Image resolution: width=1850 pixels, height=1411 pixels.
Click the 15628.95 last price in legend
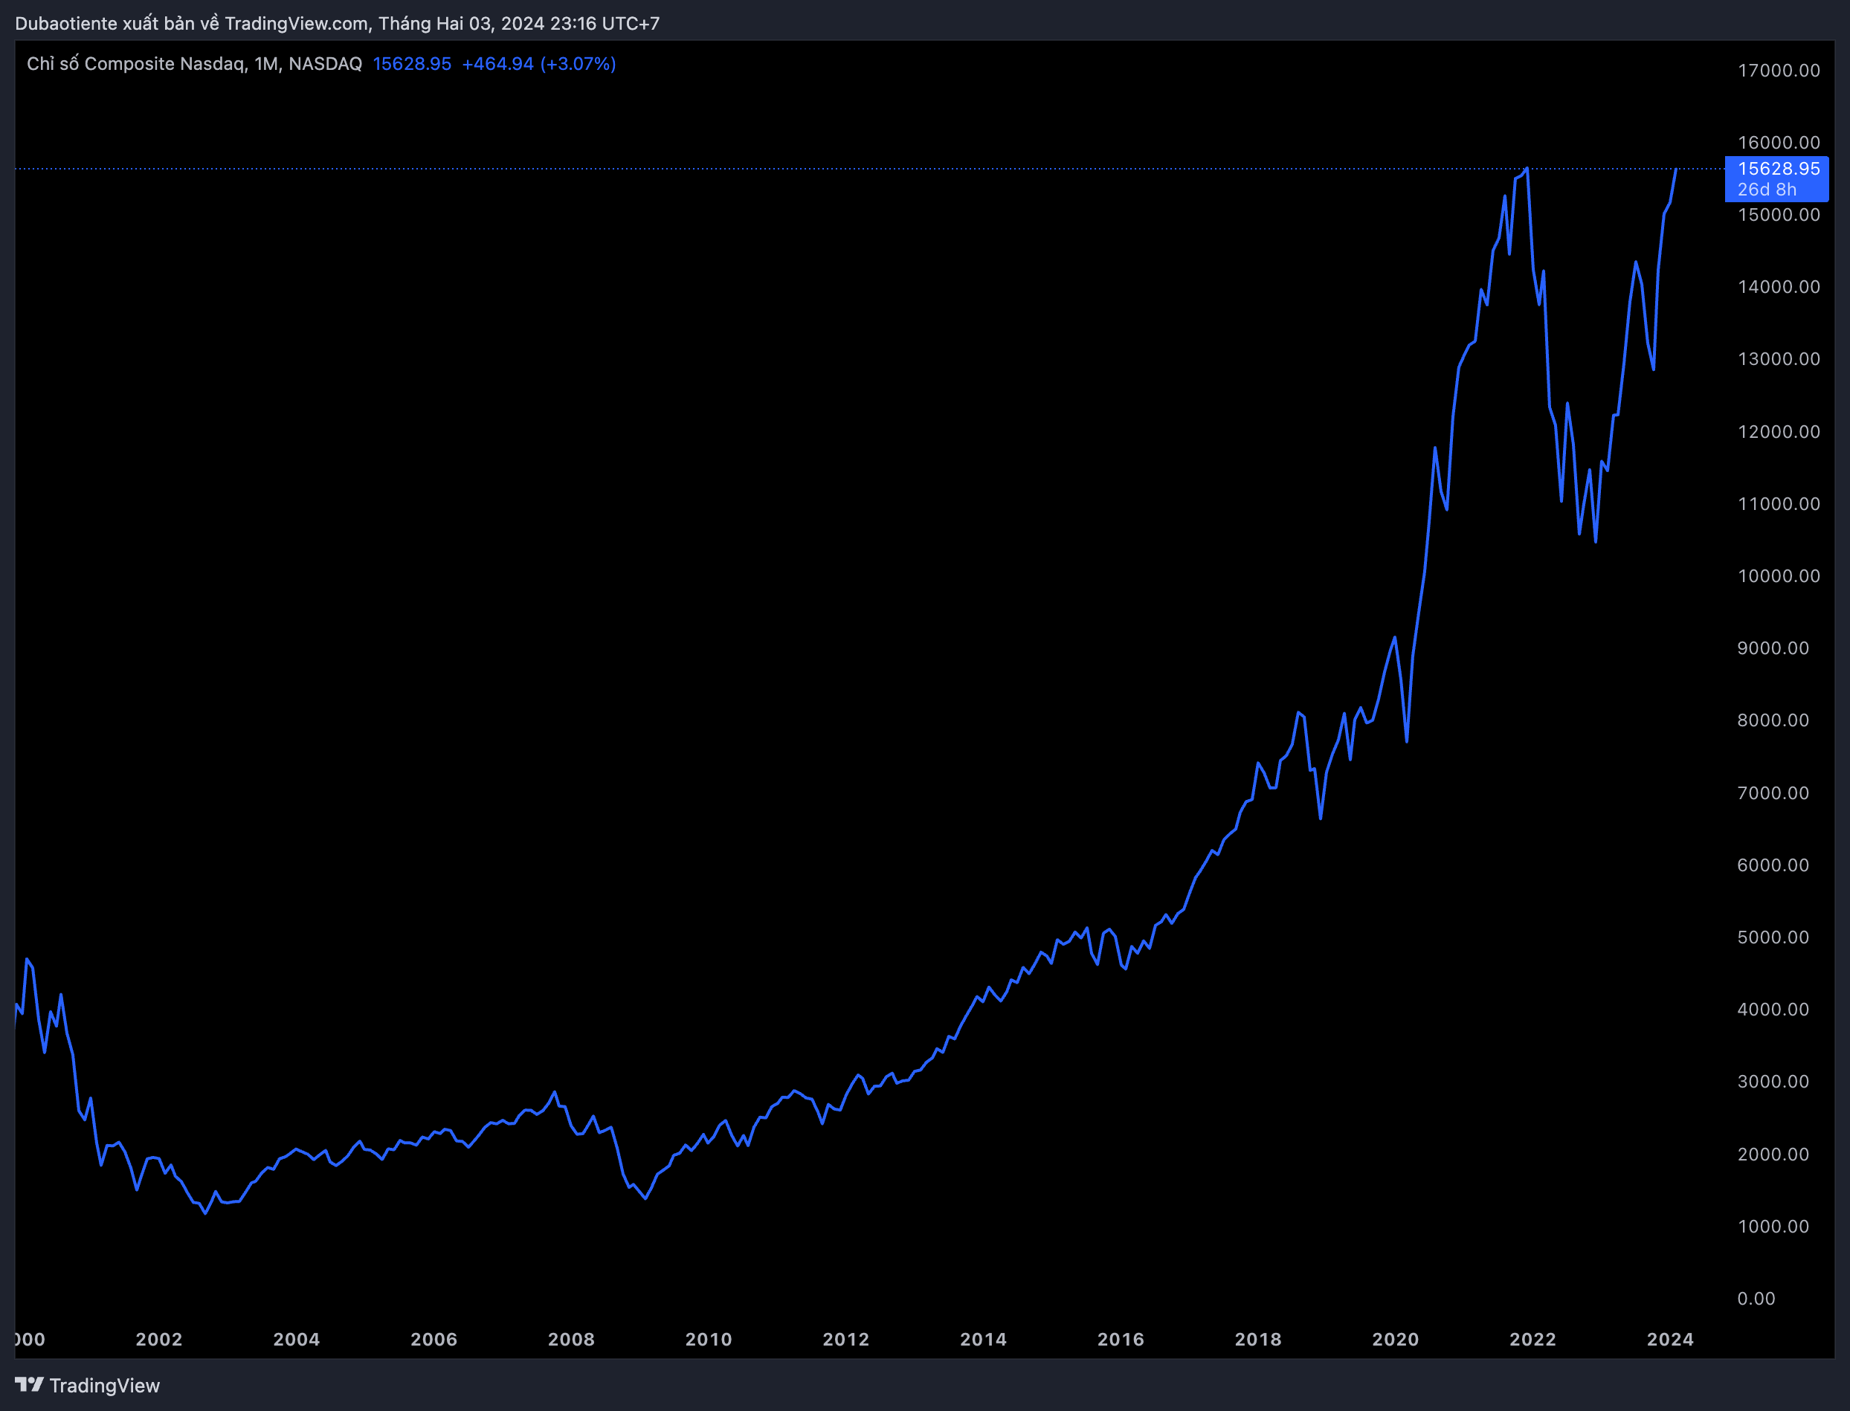click(x=412, y=64)
